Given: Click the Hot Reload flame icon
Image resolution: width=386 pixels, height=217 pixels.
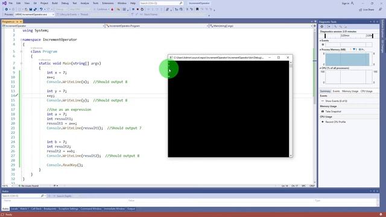Looking at the screenshot, I should (112, 10).
